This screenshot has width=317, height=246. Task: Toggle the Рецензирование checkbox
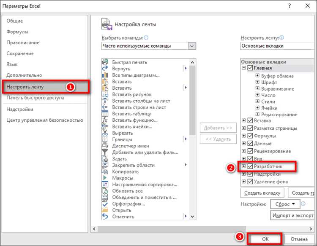tap(250, 151)
